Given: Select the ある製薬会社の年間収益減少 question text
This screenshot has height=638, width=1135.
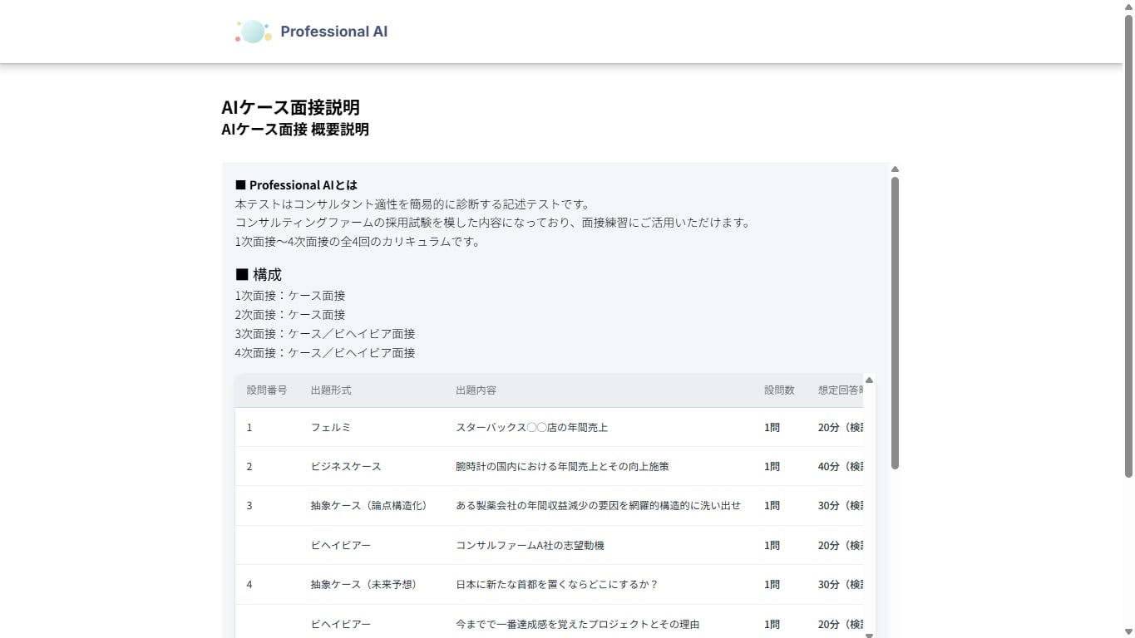Looking at the screenshot, I should coord(598,506).
